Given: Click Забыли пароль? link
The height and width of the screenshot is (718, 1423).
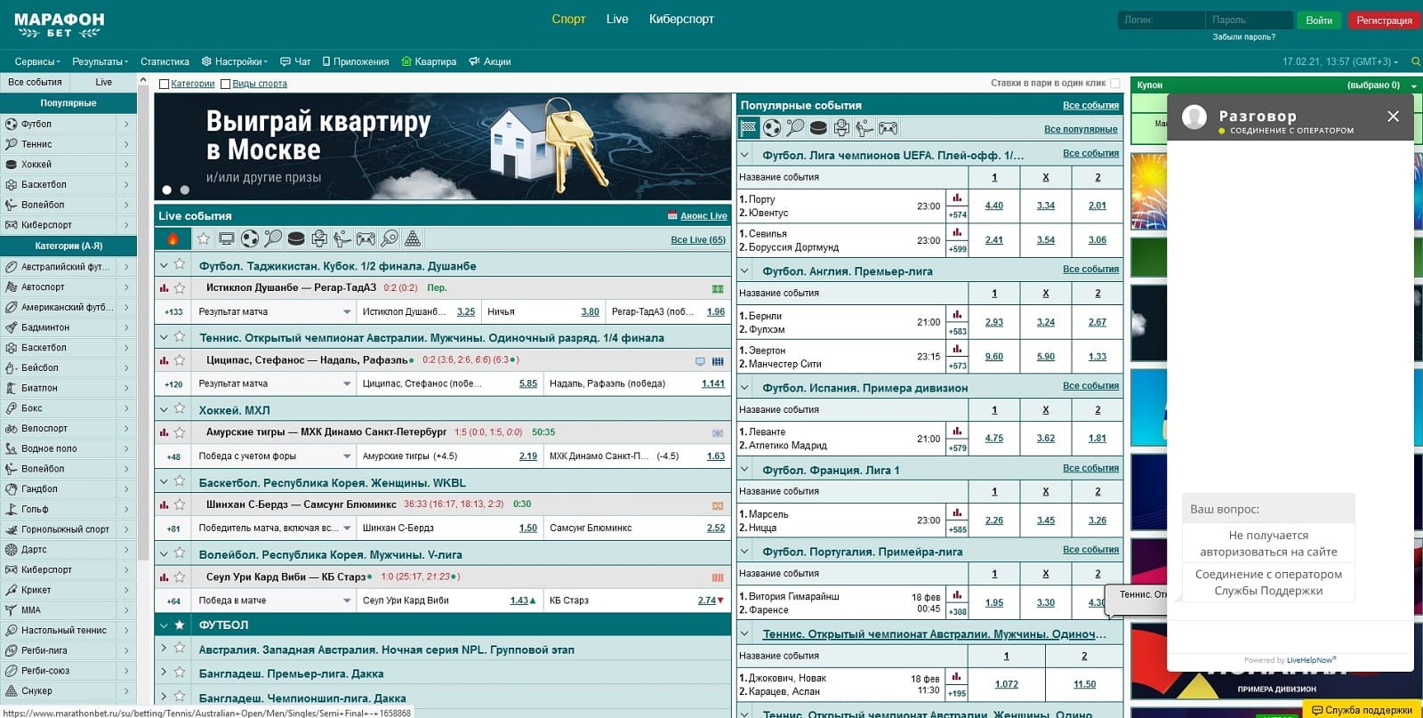Looking at the screenshot, I should click(x=1243, y=37).
